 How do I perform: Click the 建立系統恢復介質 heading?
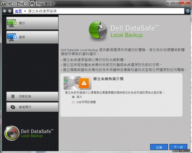[108, 79]
